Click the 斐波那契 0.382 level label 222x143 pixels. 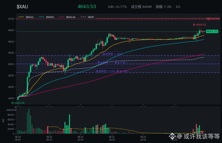(x=112, y=54)
